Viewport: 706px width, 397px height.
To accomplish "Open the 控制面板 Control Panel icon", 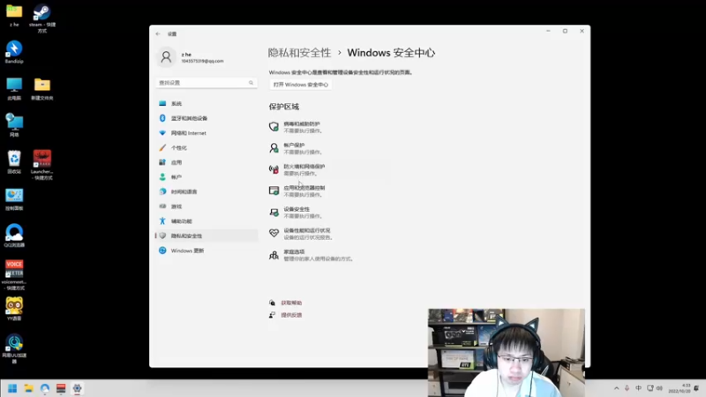I will [x=14, y=199].
